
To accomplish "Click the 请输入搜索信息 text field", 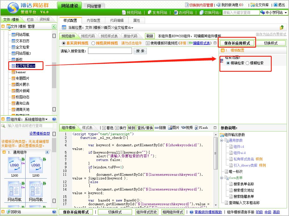I will click(x=110, y=51).
